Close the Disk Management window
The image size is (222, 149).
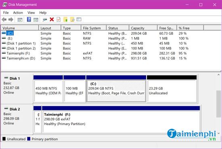(x=214, y=5)
